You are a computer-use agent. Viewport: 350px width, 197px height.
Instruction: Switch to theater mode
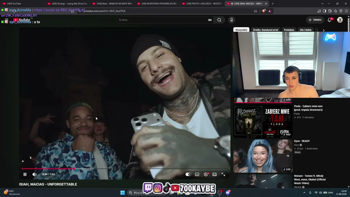[x=215, y=174]
